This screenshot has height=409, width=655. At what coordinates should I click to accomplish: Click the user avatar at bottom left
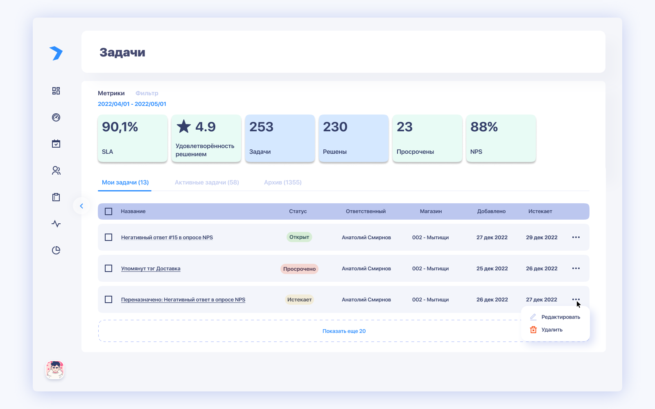[x=55, y=370]
